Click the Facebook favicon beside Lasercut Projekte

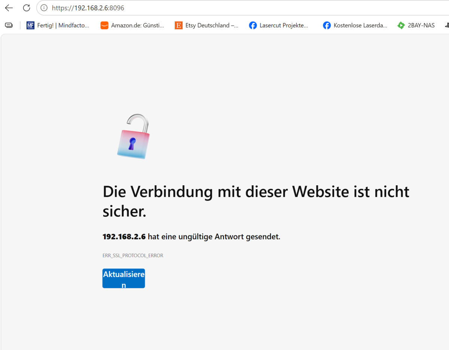(x=253, y=25)
